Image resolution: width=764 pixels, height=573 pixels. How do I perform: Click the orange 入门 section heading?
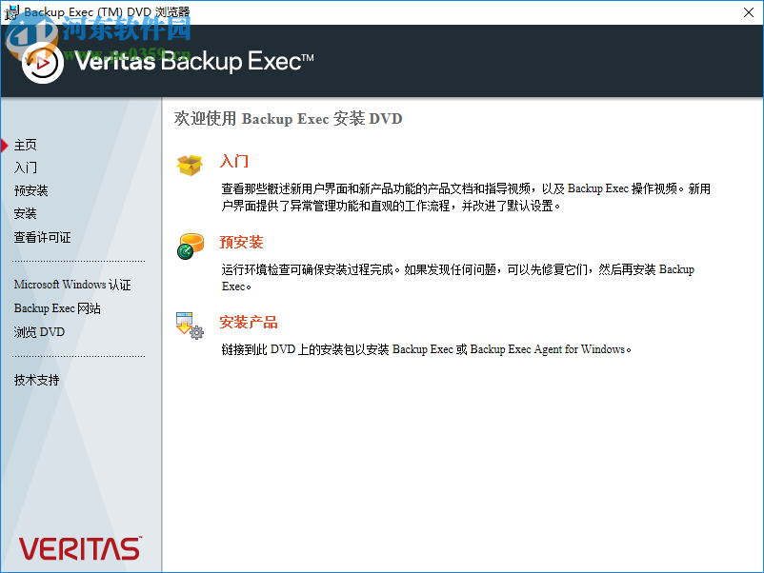(234, 162)
